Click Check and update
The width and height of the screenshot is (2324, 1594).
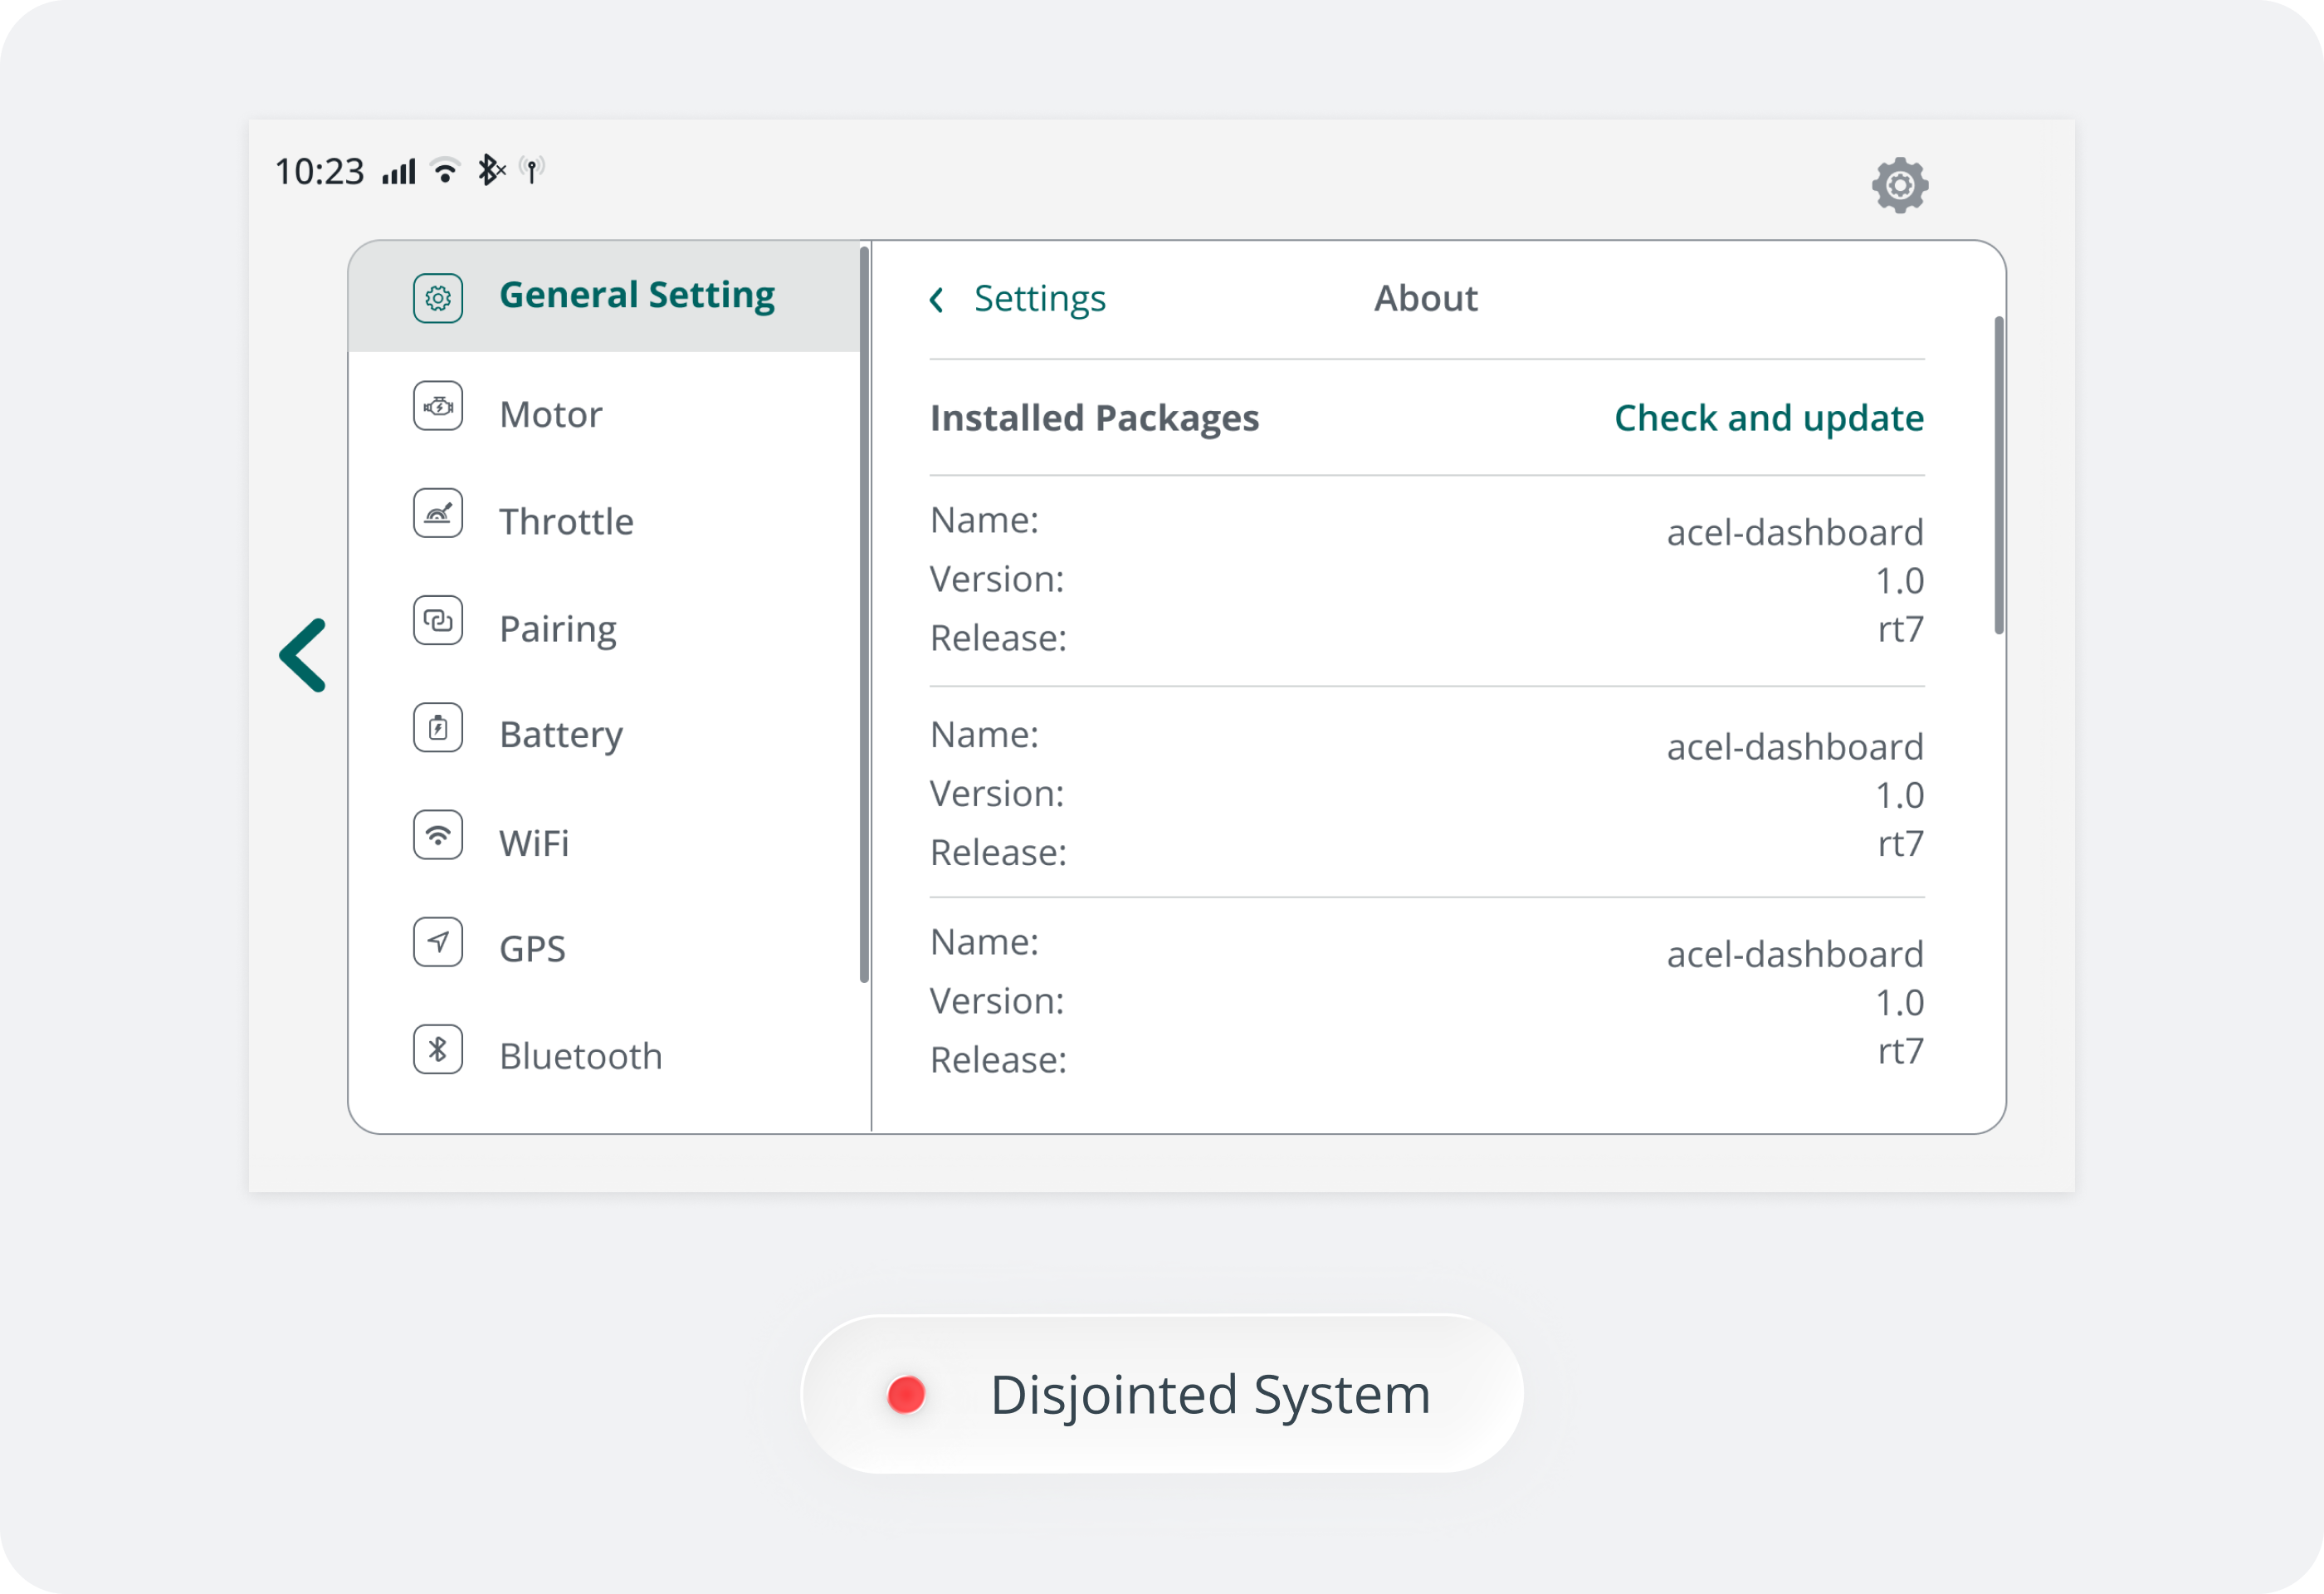coord(1769,418)
